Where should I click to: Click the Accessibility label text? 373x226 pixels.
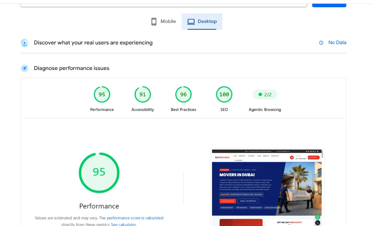point(143,110)
